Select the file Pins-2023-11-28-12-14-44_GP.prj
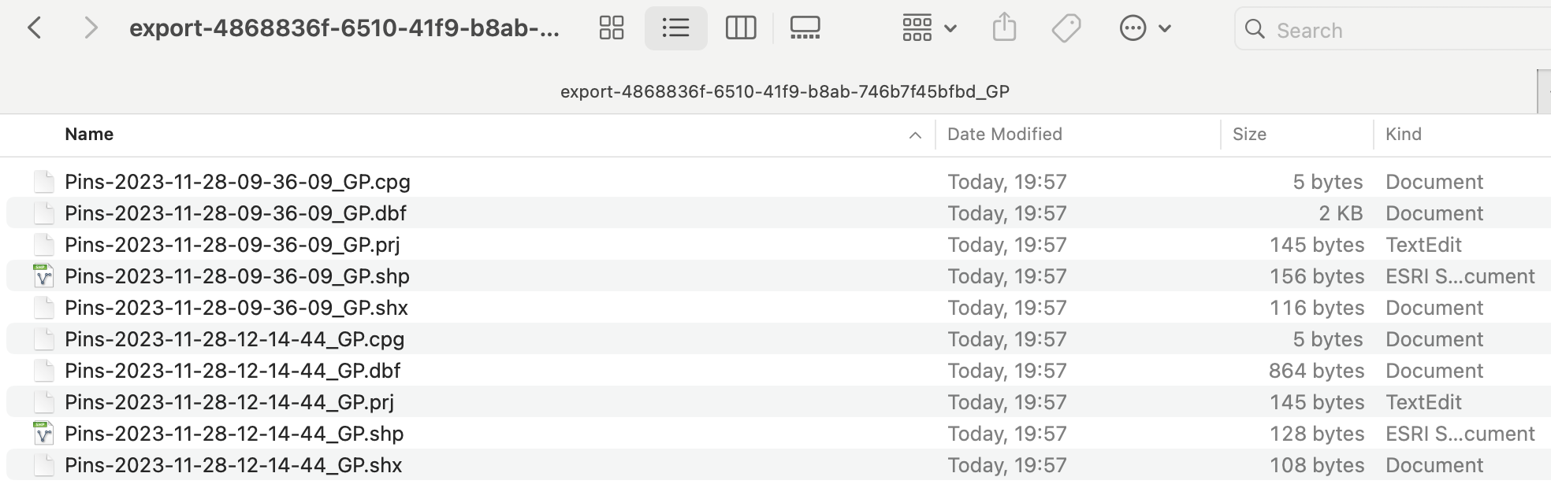1551x499 pixels. pos(229,402)
